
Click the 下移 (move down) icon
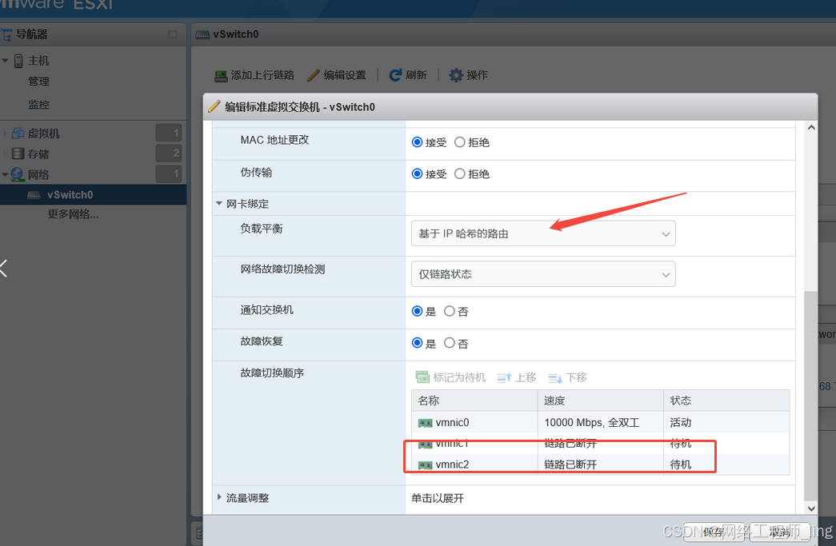555,378
